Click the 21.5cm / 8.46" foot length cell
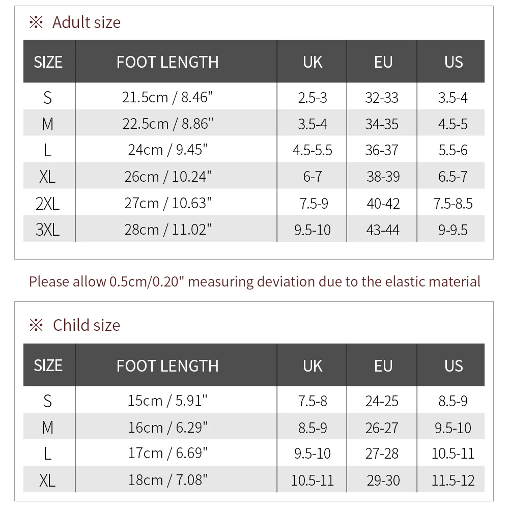 (x=167, y=97)
